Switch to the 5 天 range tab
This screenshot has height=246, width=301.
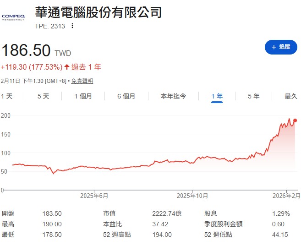pos(44,96)
